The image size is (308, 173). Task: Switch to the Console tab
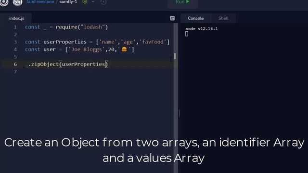(196, 18)
